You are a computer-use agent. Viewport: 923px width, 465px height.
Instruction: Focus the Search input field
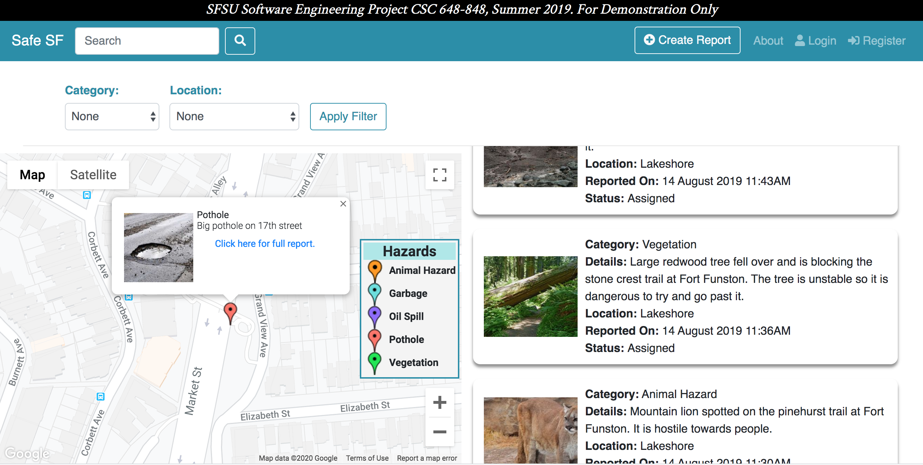147,41
